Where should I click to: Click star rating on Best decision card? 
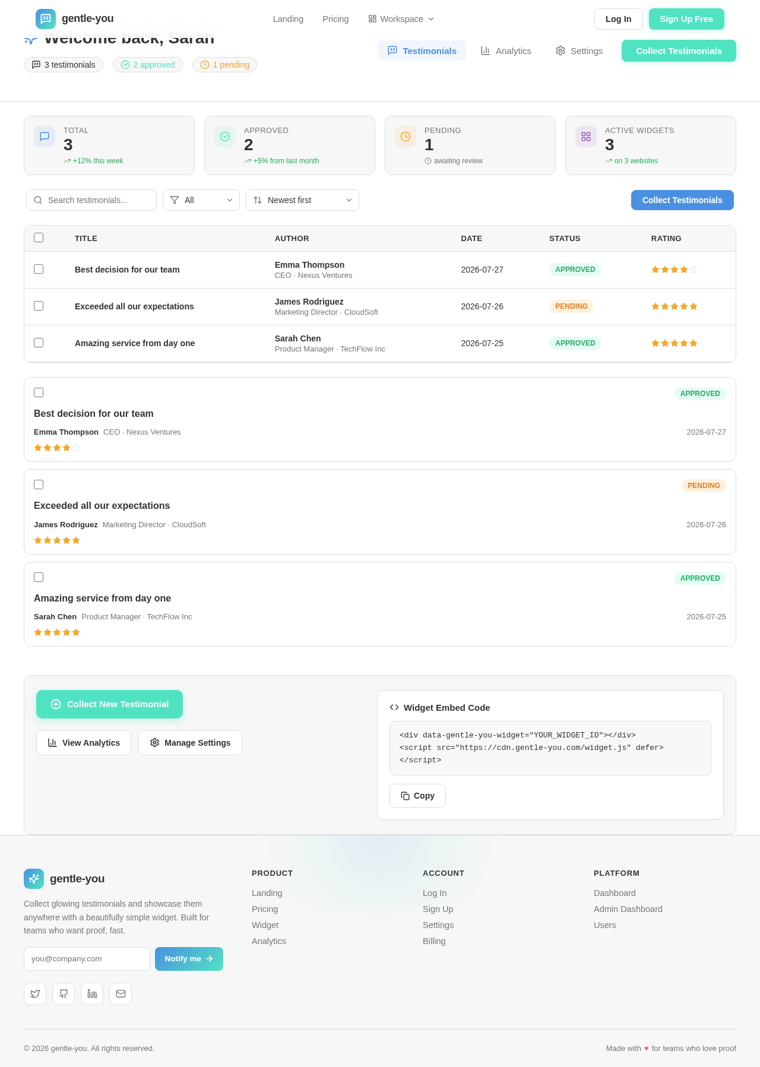(x=57, y=448)
